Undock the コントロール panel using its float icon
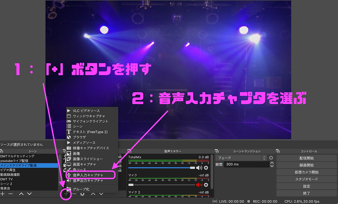The height and width of the screenshot is (204, 338). [278, 151]
